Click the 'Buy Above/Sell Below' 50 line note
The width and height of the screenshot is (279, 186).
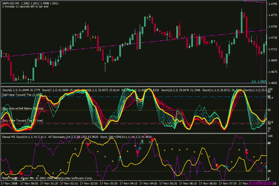22,108
